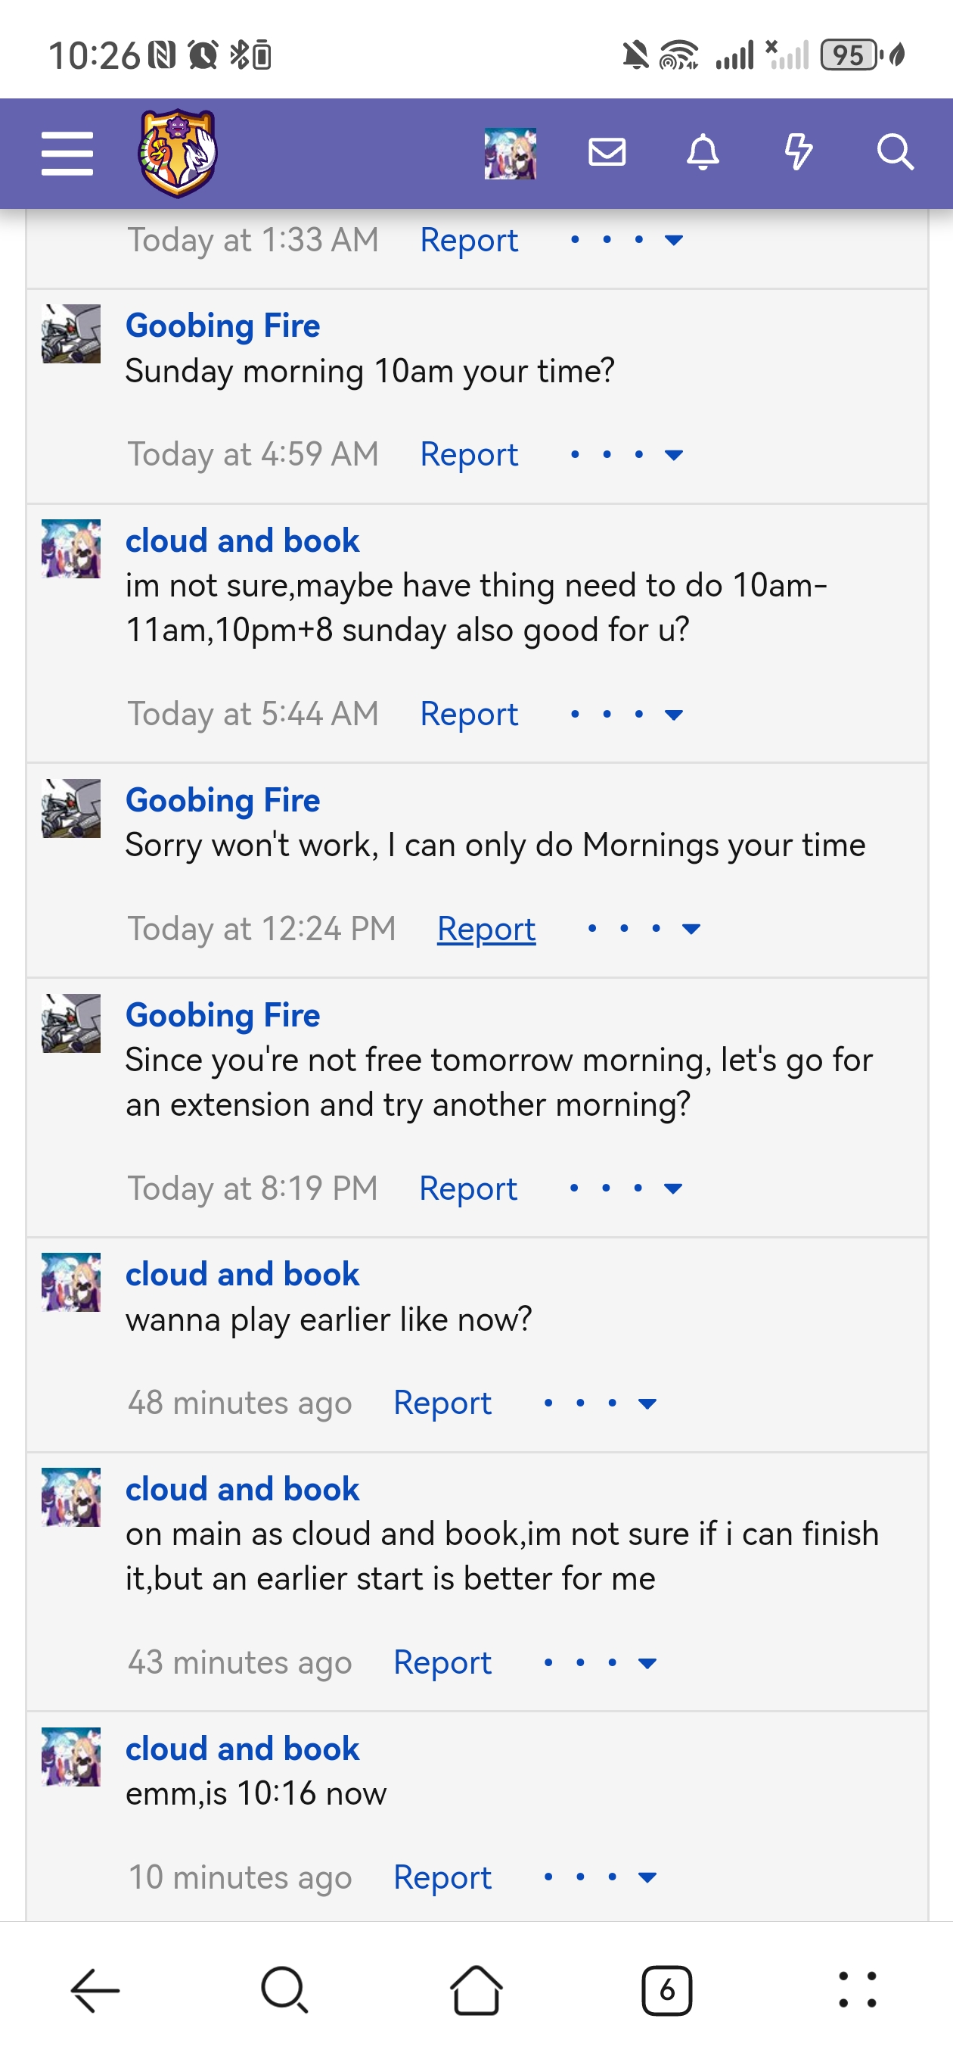953x2059 pixels.
Task: Expand options for the 10 minutes ago message
Action: tap(600, 1877)
